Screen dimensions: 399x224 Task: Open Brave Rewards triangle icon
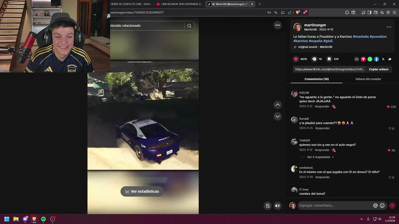[x=305, y=12]
